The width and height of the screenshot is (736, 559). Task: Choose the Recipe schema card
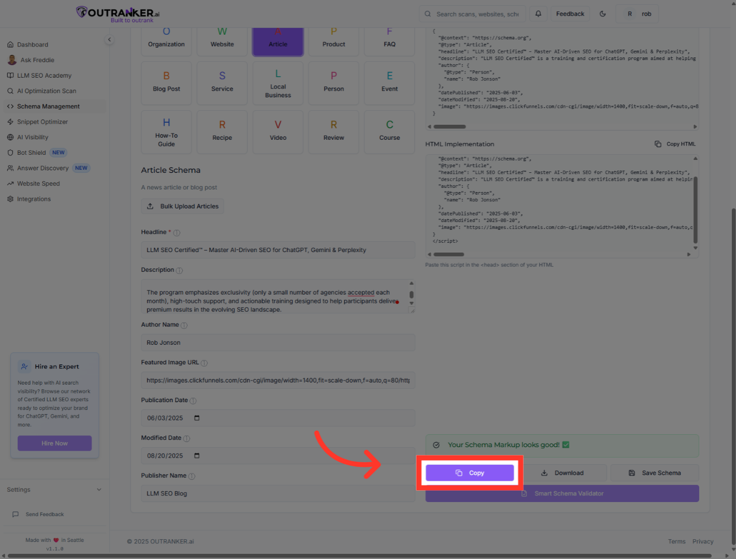coord(222,132)
